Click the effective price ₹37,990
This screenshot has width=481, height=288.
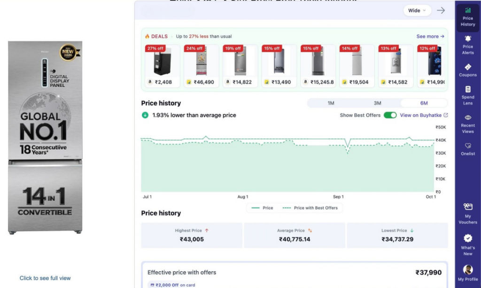[x=428, y=273]
